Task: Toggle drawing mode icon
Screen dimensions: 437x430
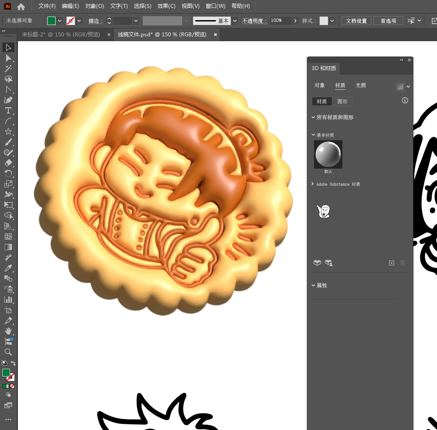Action: (8, 395)
